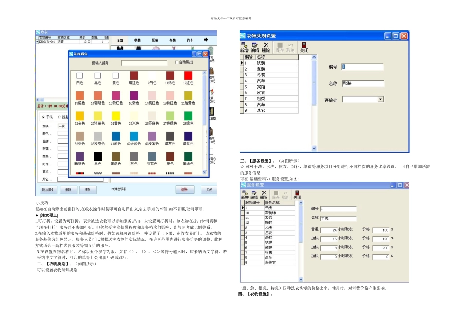Click the 关闭 button in 收衣 window

[209, 190]
